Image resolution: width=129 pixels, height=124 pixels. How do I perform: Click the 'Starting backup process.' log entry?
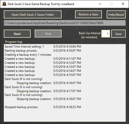tap(43, 51)
